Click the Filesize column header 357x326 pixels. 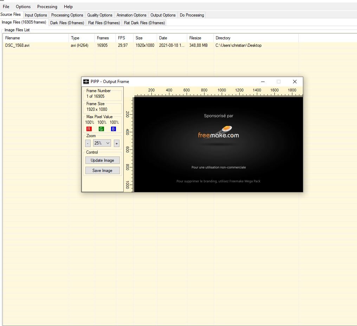200,38
